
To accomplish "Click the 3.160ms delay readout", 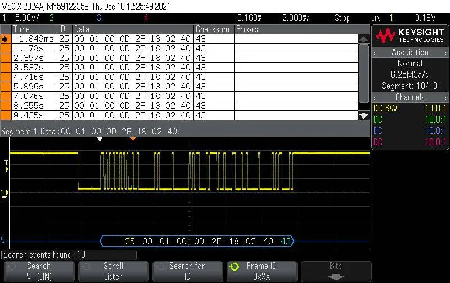I will coord(249,18).
